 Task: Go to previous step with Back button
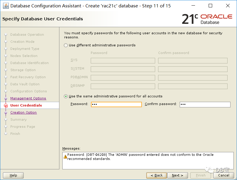click(x=157, y=175)
